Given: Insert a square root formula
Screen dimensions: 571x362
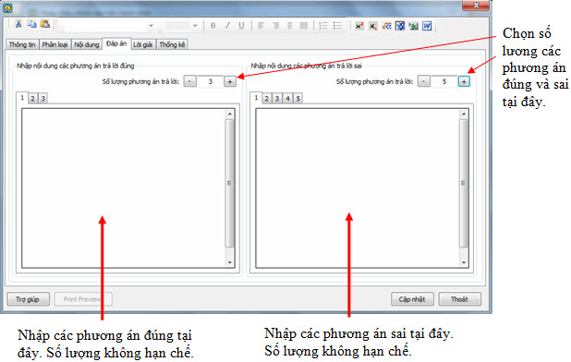Looking at the screenshot, I should [386, 26].
